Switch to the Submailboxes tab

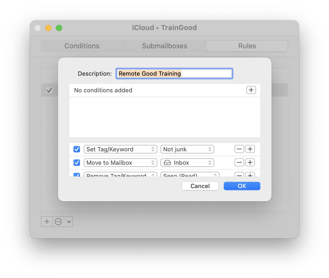click(x=164, y=46)
